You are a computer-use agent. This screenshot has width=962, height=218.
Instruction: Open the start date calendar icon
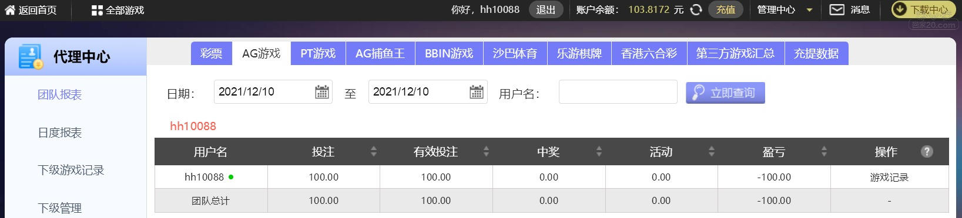pos(322,92)
